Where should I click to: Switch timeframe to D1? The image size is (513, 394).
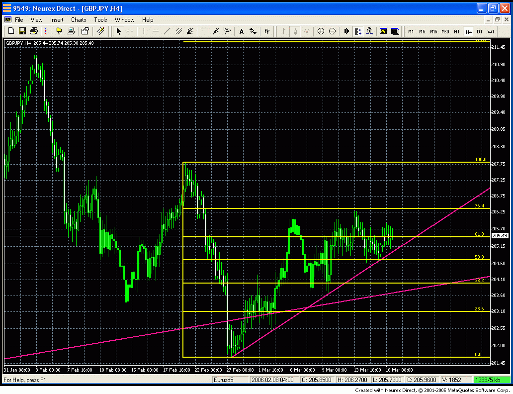(480, 31)
